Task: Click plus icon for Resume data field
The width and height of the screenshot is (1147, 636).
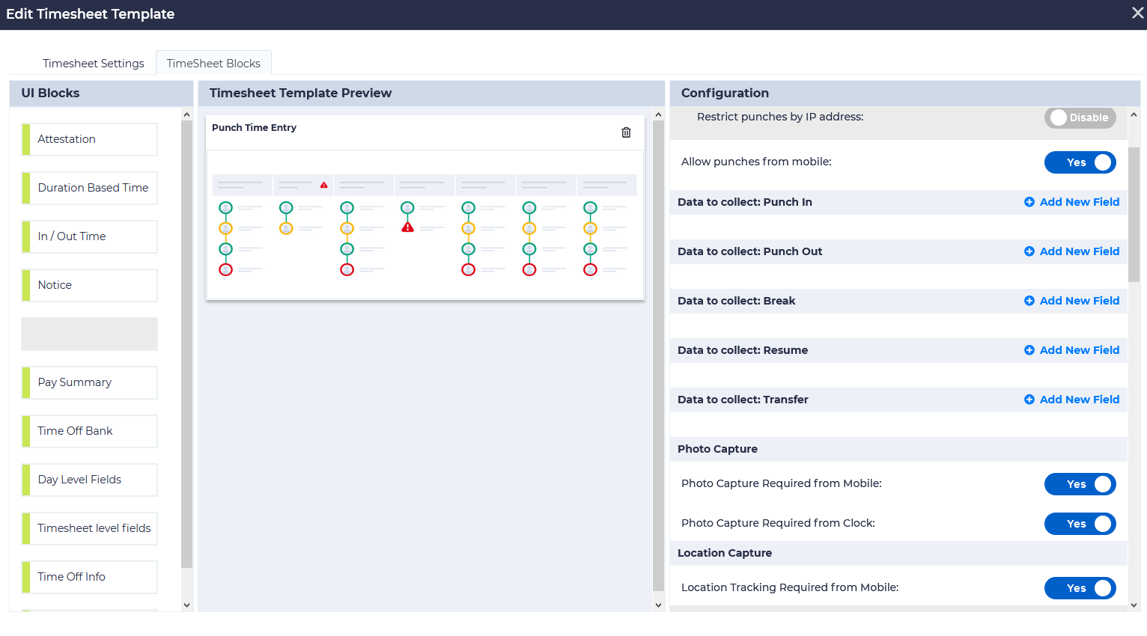Action: pos(1029,350)
